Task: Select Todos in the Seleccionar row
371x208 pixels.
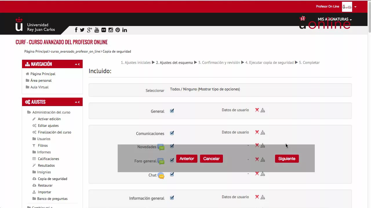Action: pos(175,89)
